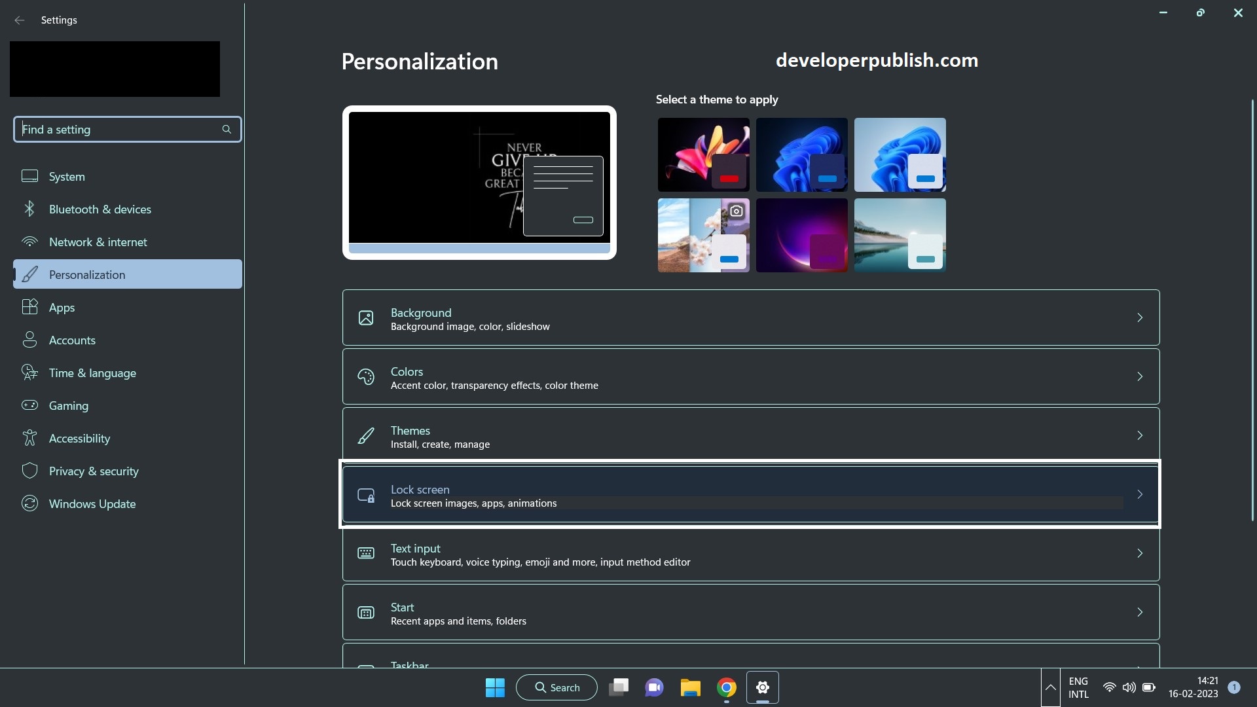The width and height of the screenshot is (1257, 707).
Task: Open Google Chrome from the taskbar
Action: pyautogui.click(x=726, y=687)
